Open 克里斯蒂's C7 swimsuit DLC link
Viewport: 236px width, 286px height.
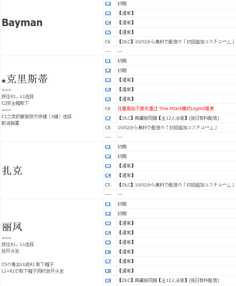click(x=108, y=118)
